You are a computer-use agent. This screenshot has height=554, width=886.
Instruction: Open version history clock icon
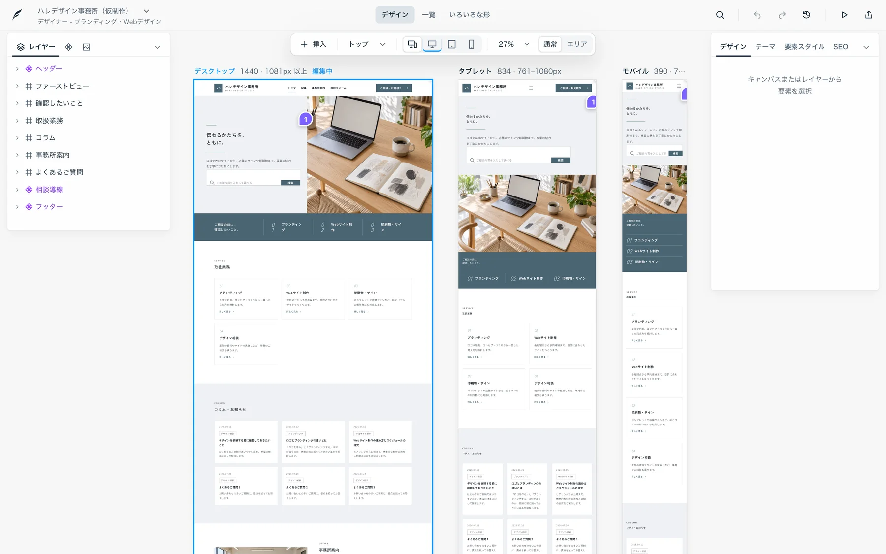[806, 15]
